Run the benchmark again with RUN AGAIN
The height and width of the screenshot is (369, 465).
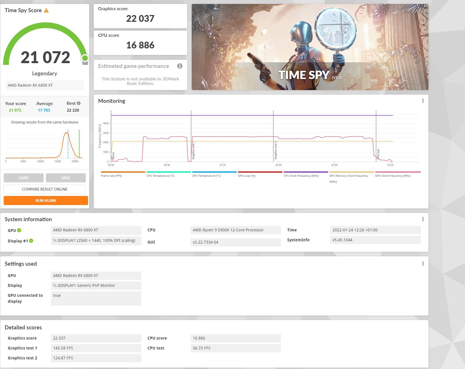pyautogui.click(x=46, y=201)
